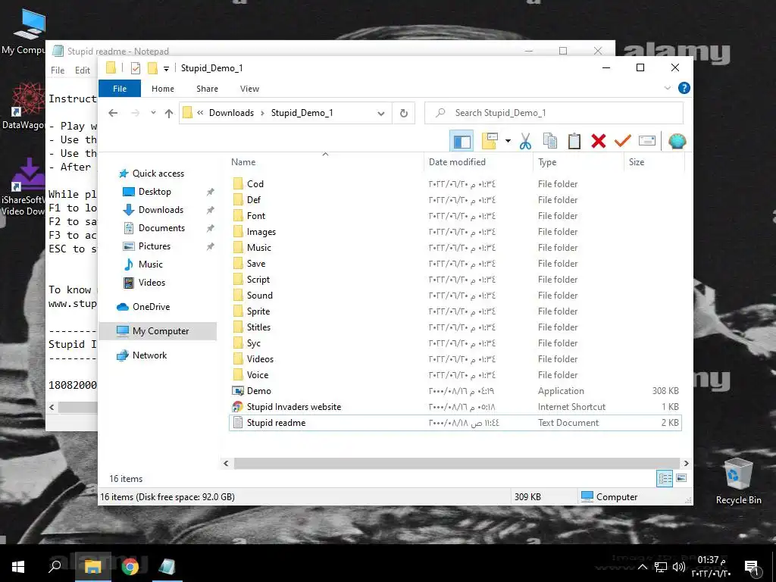776x582 pixels.
Task: Open the File ribbon tab
Action: pyautogui.click(x=120, y=89)
